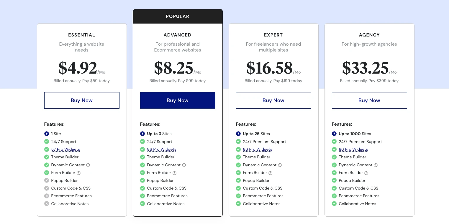Viewport: 449px width, 224px height.
Task: Click lightning icon next to Up to 1000 Sites
Action: [x=334, y=134]
